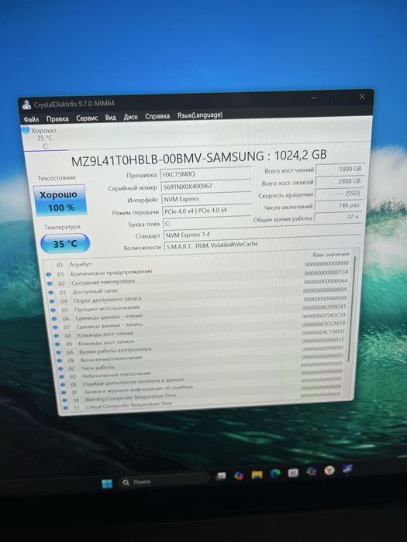Screen dimensions: 407x542
Task: Open the Правка menu
Action: (x=57, y=118)
